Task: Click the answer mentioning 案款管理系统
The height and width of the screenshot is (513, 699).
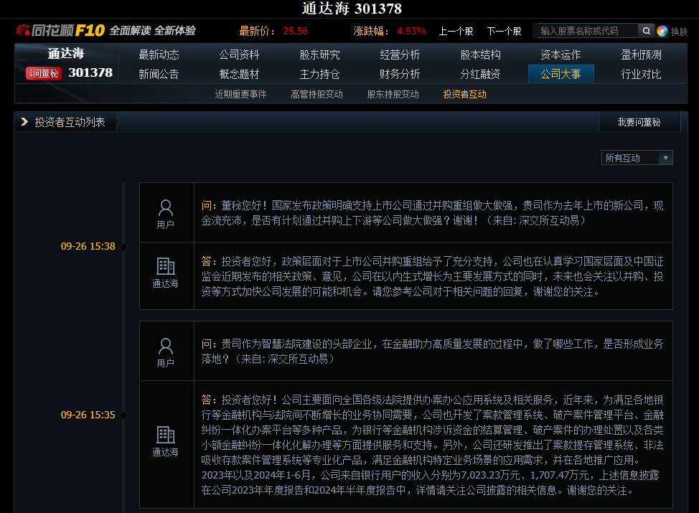Action: click(x=433, y=445)
